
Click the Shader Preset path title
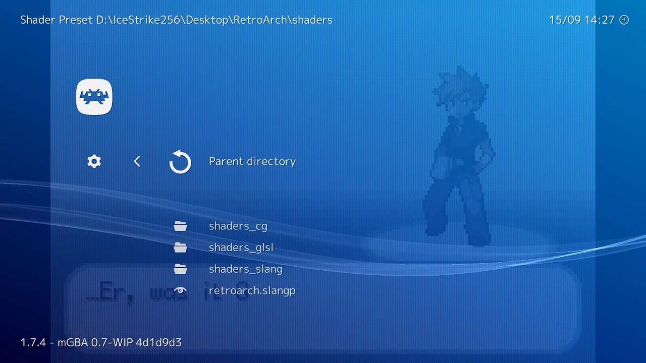coord(176,20)
